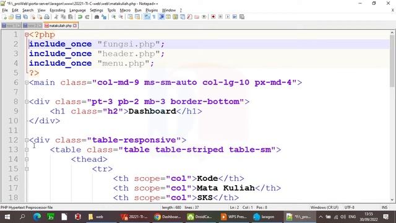Click the Redo toolbar icon
This screenshot has width=396, height=223.
[87, 17]
